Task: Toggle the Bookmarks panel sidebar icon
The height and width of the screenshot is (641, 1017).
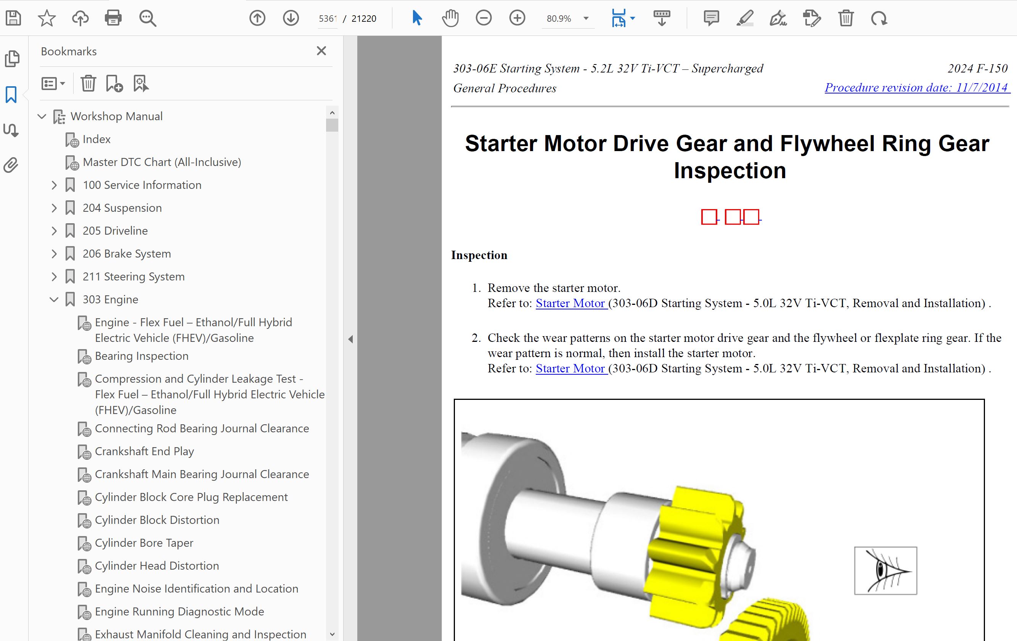Action: click(x=11, y=95)
